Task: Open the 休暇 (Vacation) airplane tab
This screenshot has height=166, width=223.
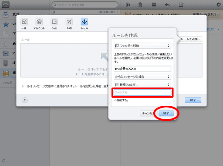Action: (69, 23)
